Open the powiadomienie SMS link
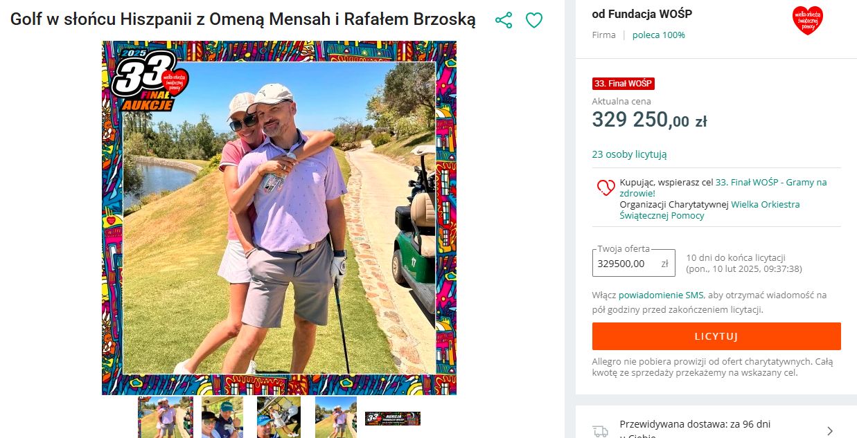857x438 pixels. pyautogui.click(x=661, y=295)
